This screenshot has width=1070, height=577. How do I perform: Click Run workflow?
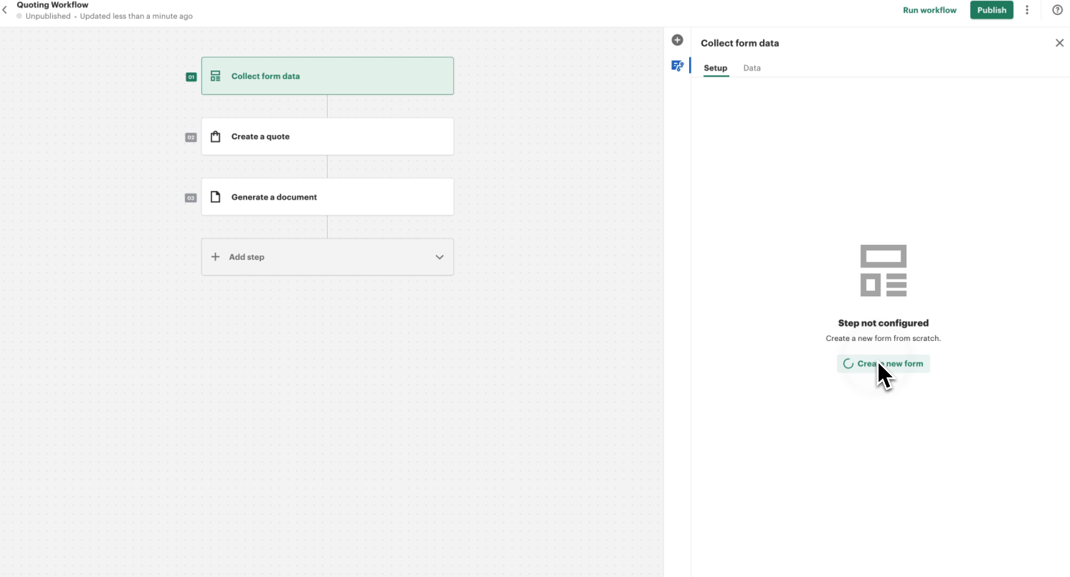(929, 10)
